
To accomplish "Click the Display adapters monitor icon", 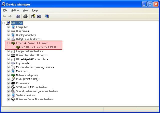I will click(13, 35).
